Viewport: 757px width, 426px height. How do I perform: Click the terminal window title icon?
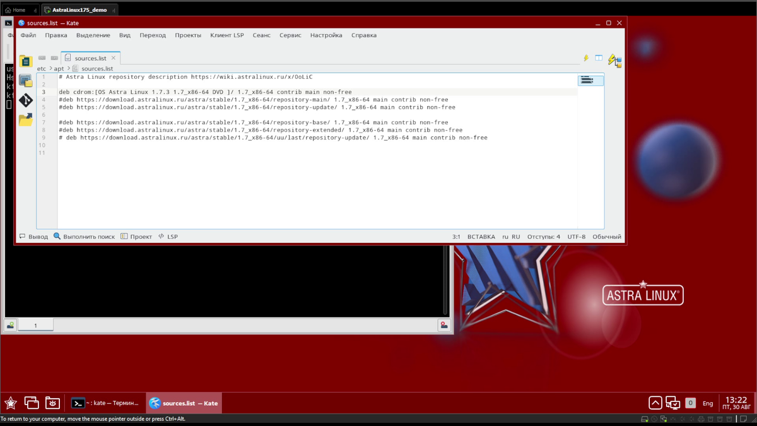point(8,23)
